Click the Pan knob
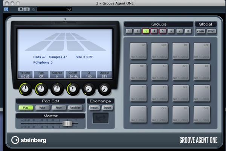Viewport: 226px width, 151px height. (41, 89)
